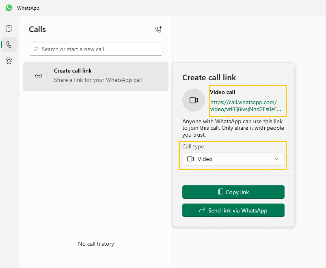Click the round video camera icon in popup

pyautogui.click(x=194, y=100)
